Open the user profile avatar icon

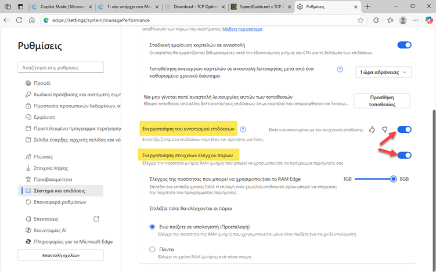point(403,20)
